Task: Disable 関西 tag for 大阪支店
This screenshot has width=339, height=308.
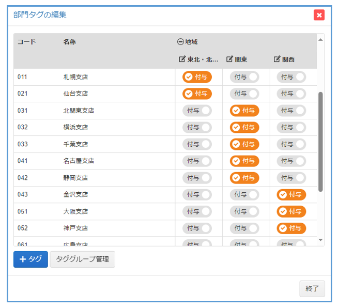Action: point(291,211)
